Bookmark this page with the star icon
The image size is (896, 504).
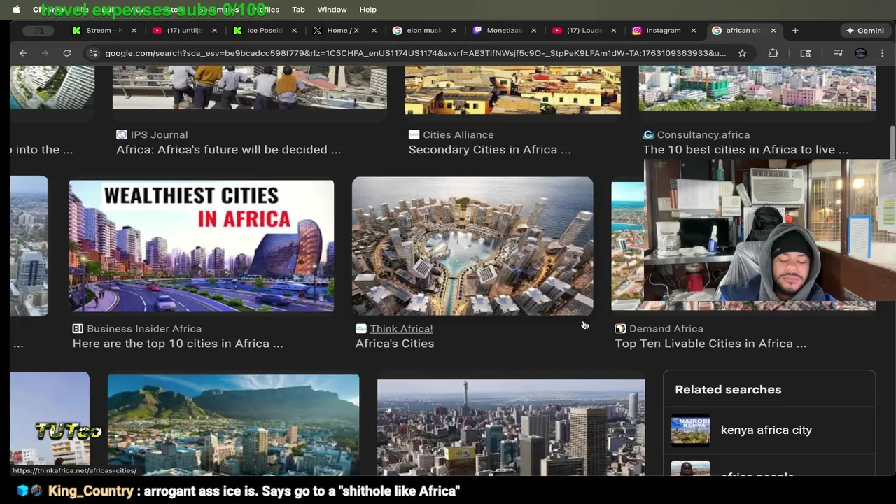(x=742, y=53)
